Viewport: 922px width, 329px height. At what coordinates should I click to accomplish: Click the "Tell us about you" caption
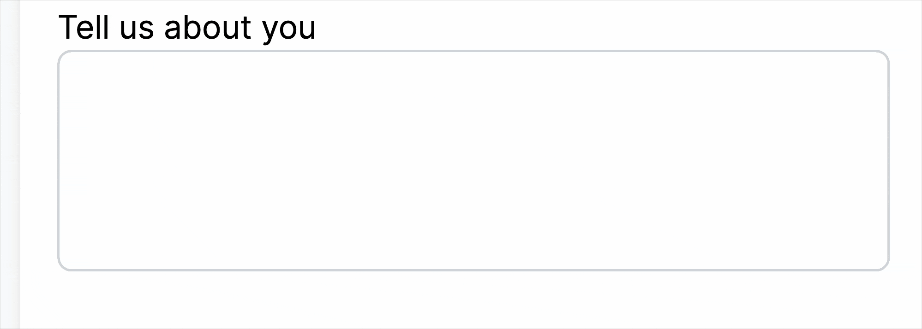(x=187, y=27)
